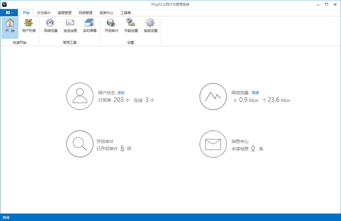Viewport: 341px width, 221px height.
Task: Maximize the Ping32 window
Action: (x=327, y=4)
